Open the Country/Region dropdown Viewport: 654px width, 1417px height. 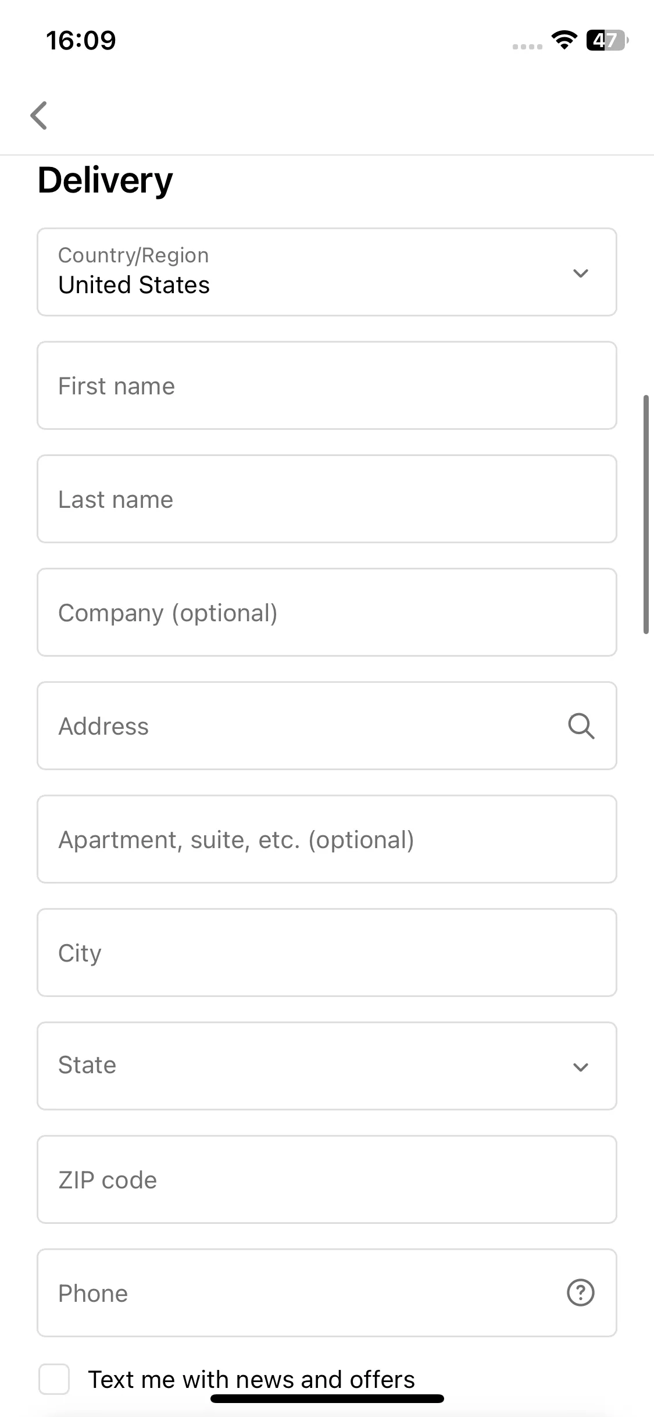[327, 272]
